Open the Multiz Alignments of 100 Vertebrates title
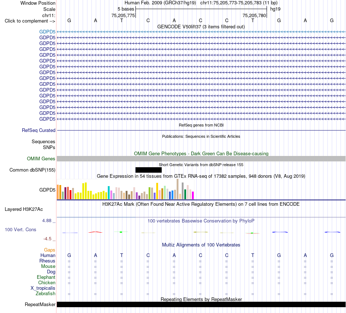 point(201,245)
